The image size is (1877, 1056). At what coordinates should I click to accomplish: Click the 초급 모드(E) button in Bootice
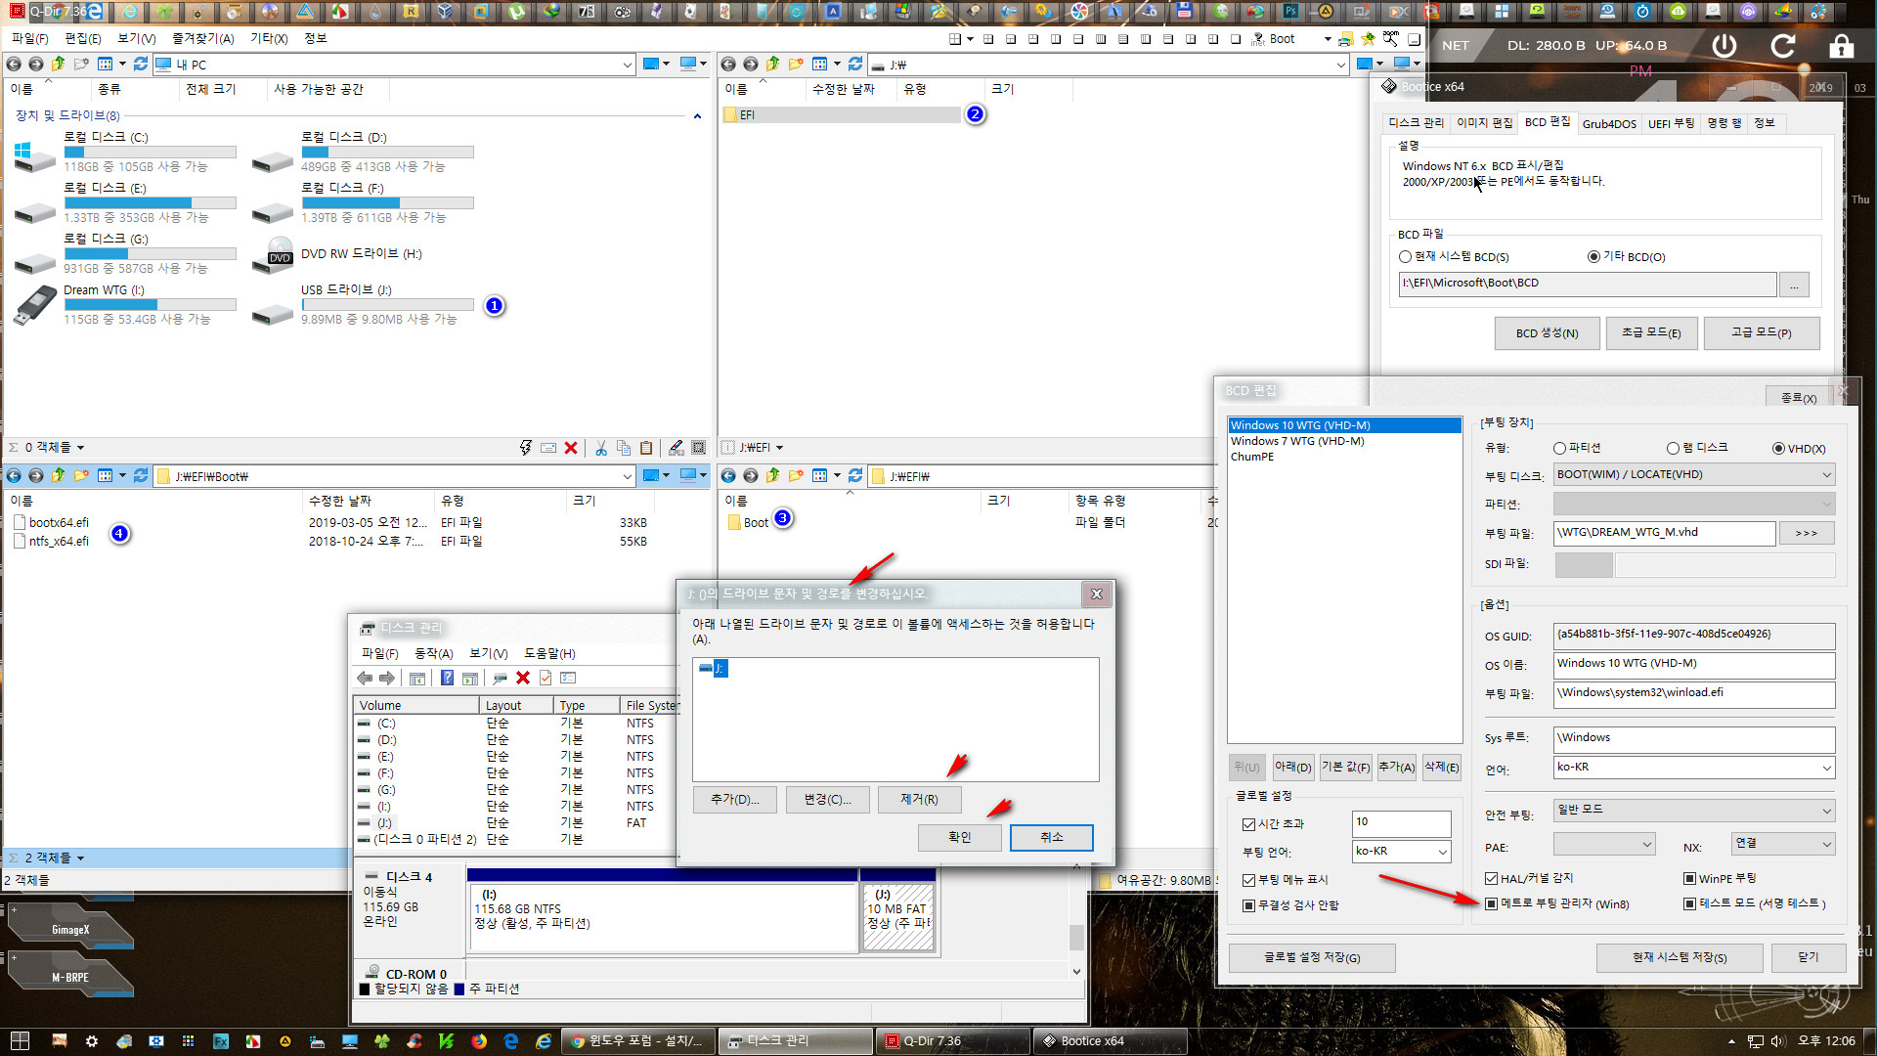pyautogui.click(x=1651, y=333)
